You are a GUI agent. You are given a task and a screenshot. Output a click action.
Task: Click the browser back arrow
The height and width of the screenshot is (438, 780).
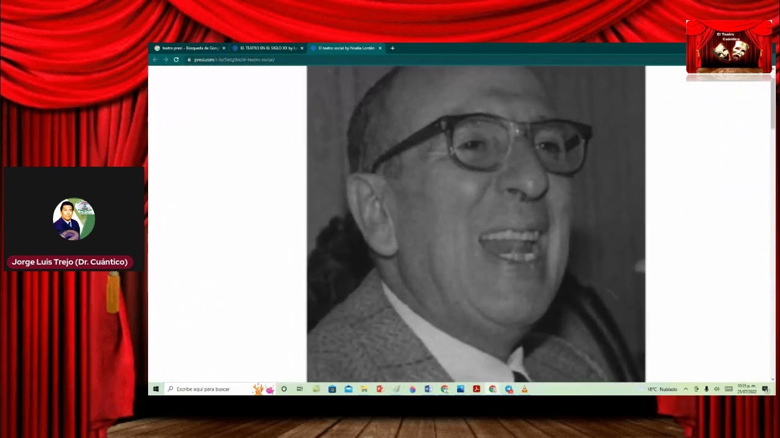pos(155,60)
